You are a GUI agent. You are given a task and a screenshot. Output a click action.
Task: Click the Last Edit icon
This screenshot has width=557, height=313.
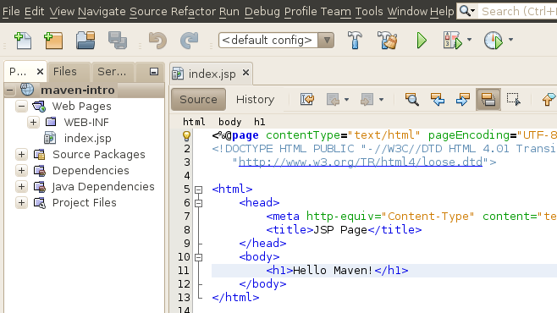[x=307, y=99]
